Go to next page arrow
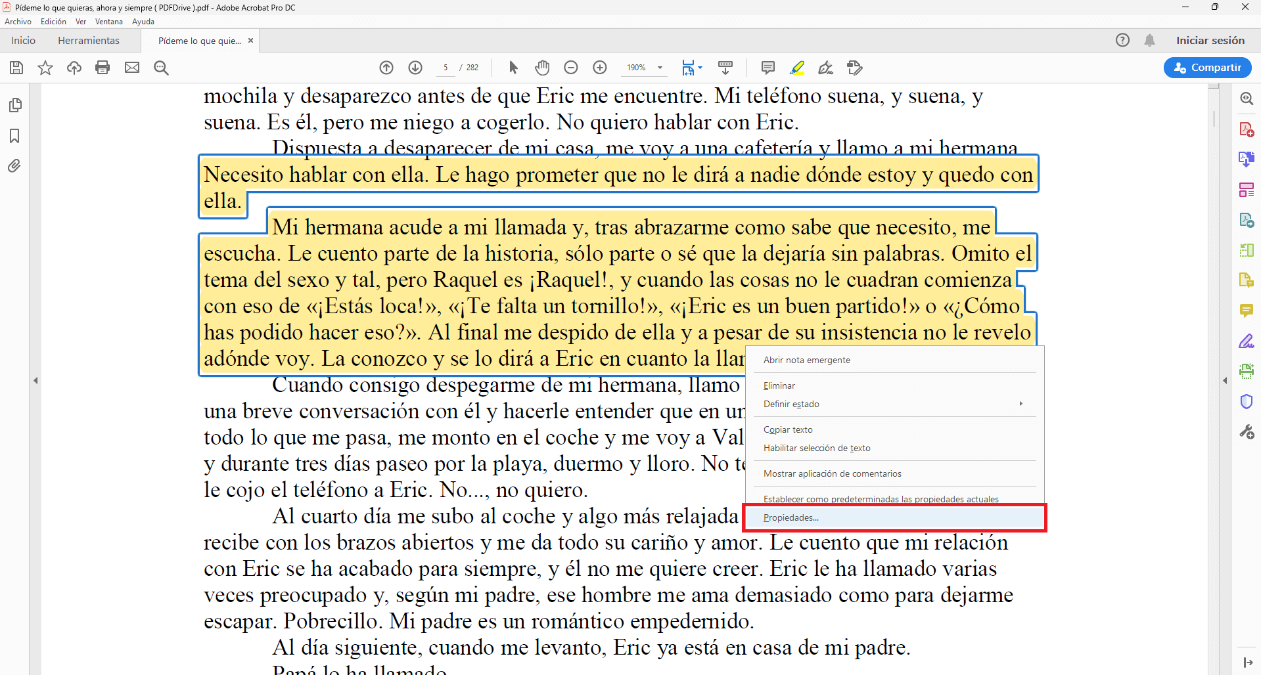 coord(415,68)
